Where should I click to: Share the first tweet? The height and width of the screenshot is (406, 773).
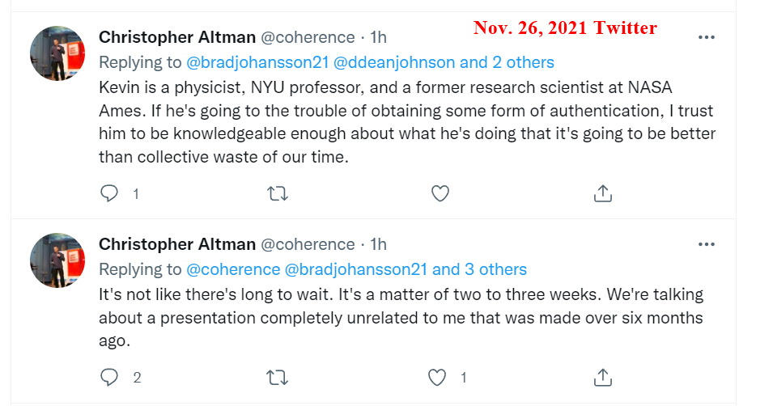click(602, 193)
